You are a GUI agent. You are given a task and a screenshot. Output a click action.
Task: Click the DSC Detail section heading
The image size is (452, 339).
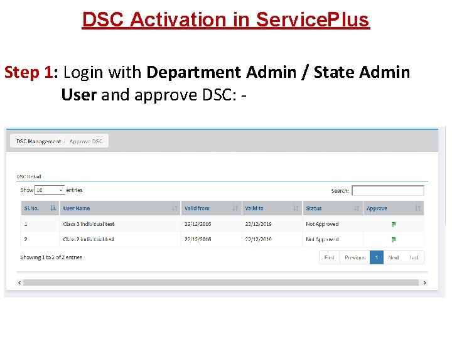pyautogui.click(x=29, y=176)
